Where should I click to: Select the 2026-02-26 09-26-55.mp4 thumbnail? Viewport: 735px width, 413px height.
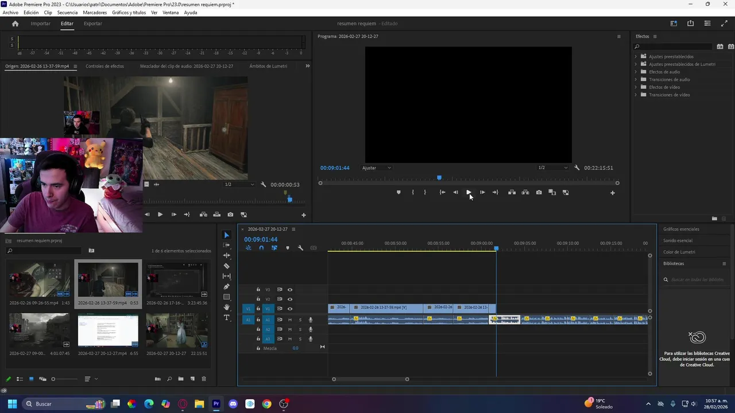click(39, 280)
